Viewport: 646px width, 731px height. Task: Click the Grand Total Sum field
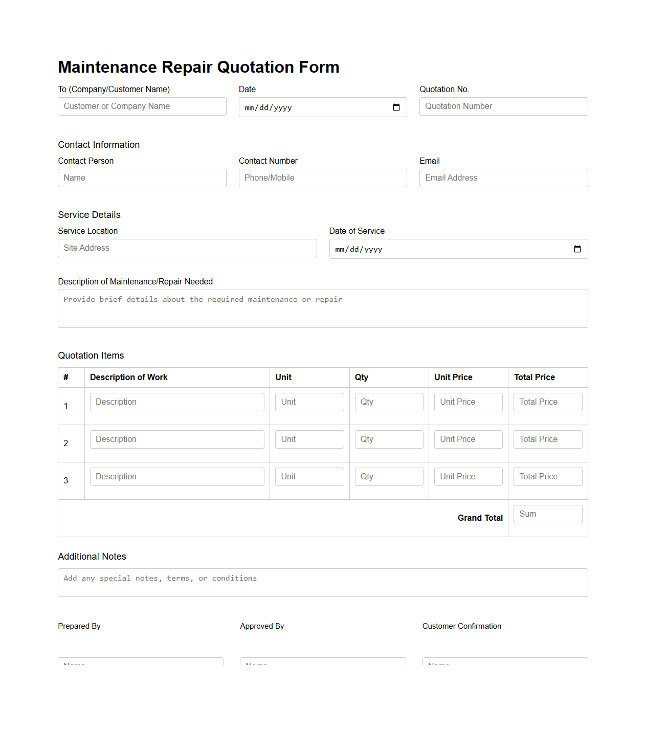[x=547, y=514]
